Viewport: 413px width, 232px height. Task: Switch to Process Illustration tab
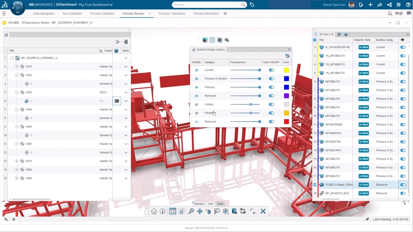pos(206,13)
